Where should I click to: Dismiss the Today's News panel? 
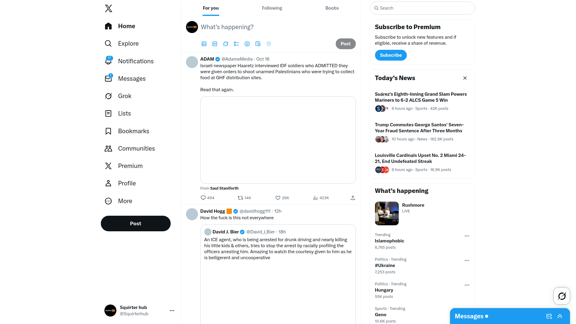pos(465,78)
